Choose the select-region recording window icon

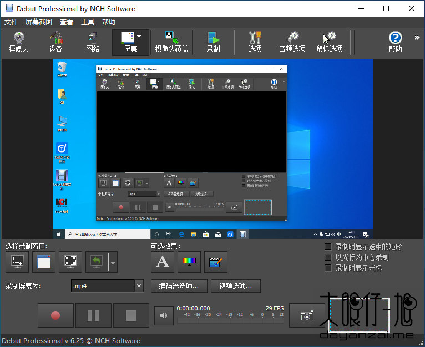click(x=17, y=262)
